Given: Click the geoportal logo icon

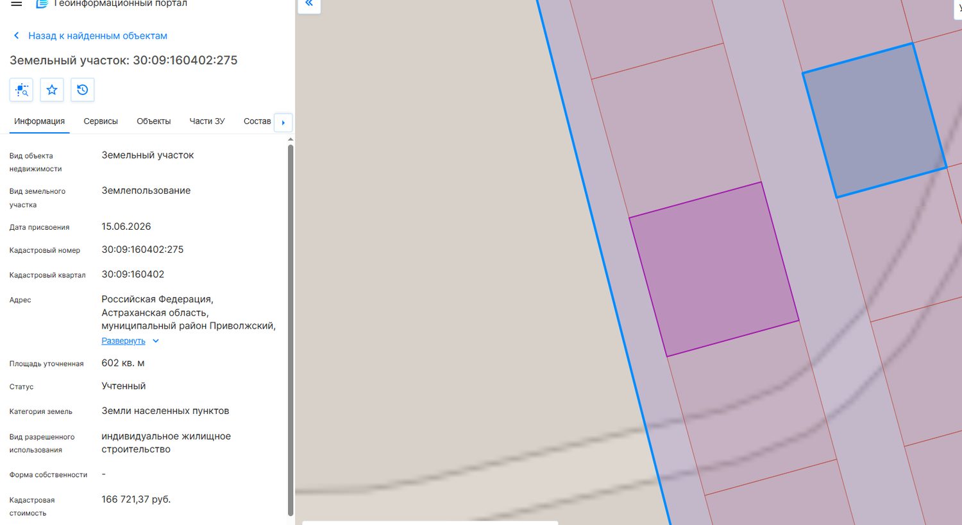Looking at the screenshot, I should click(x=42, y=3).
